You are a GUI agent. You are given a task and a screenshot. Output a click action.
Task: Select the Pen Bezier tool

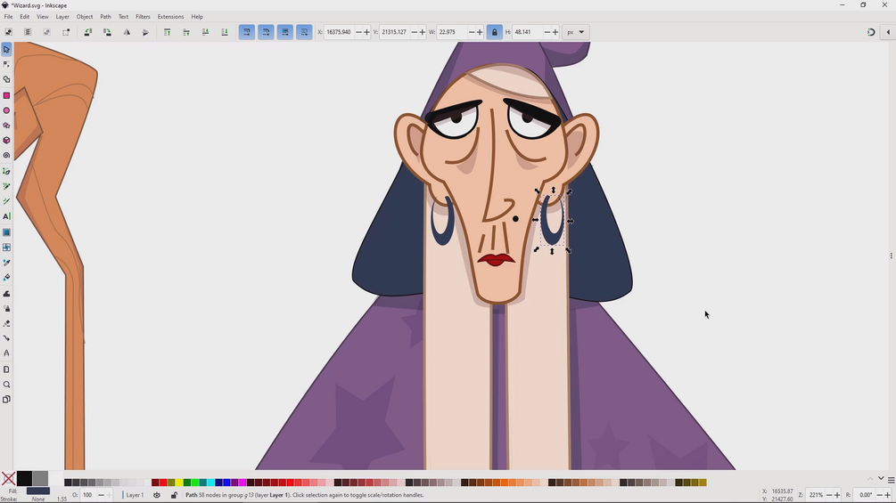pos(6,172)
